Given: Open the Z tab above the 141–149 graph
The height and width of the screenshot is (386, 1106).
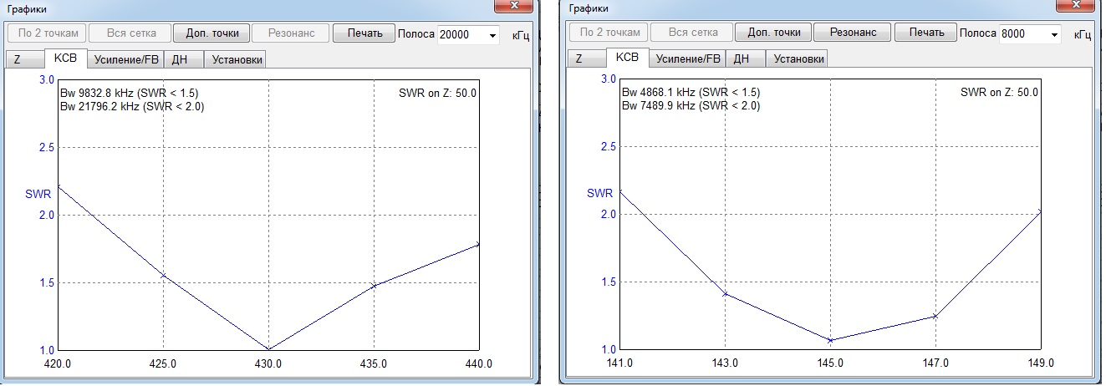Looking at the screenshot, I should 579,59.
